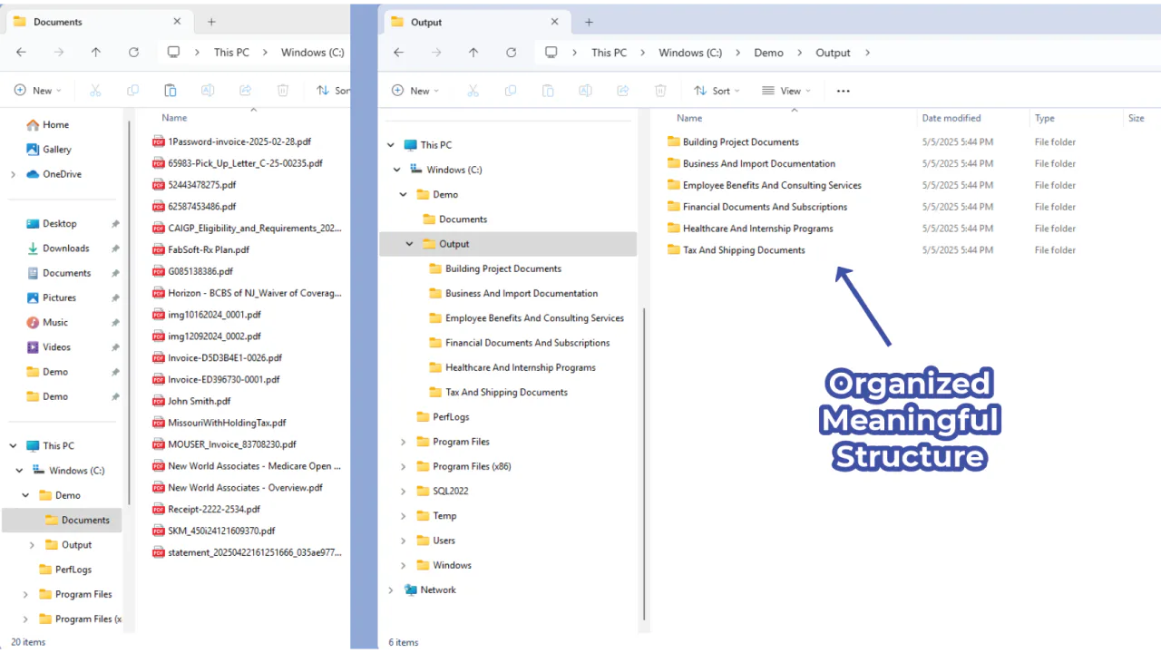Open New menu in Documents window
Image resolution: width=1161 pixels, height=653 pixels.
(38, 91)
